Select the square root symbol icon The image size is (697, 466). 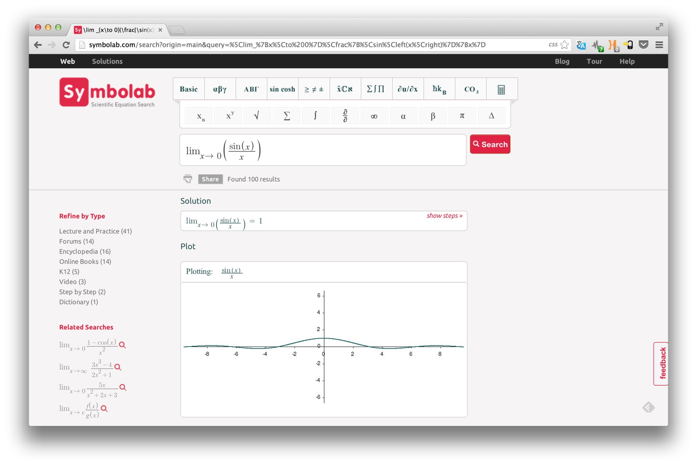click(257, 115)
